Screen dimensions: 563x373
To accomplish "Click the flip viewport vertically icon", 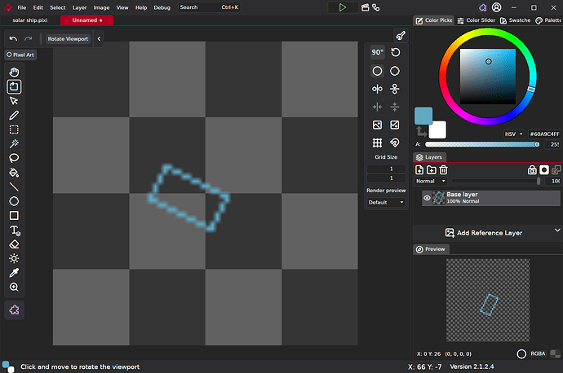I will pyautogui.click(x=395, y=89).
